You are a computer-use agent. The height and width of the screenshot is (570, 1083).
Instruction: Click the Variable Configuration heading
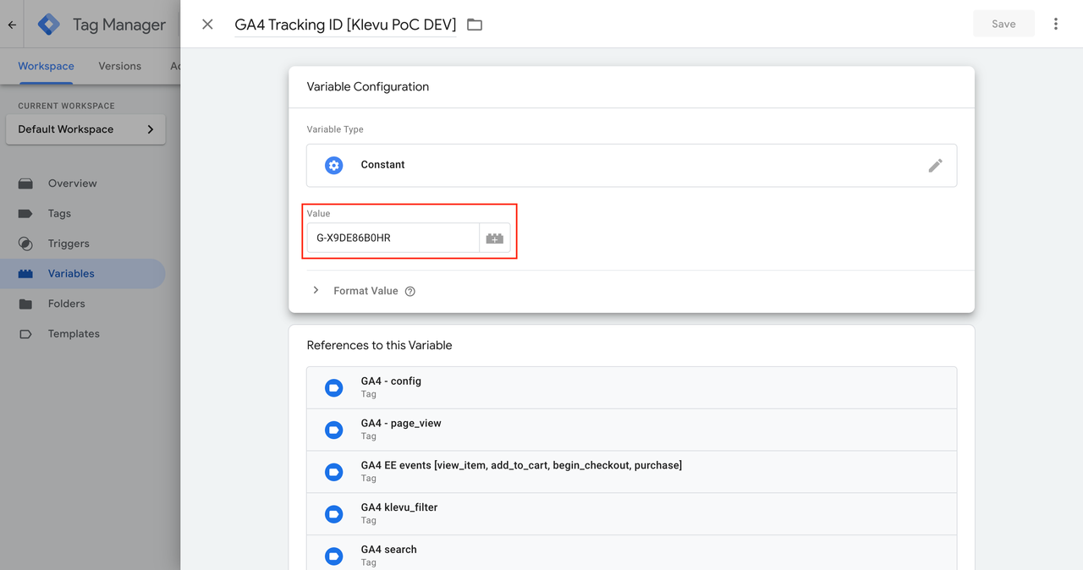(368, 87)
